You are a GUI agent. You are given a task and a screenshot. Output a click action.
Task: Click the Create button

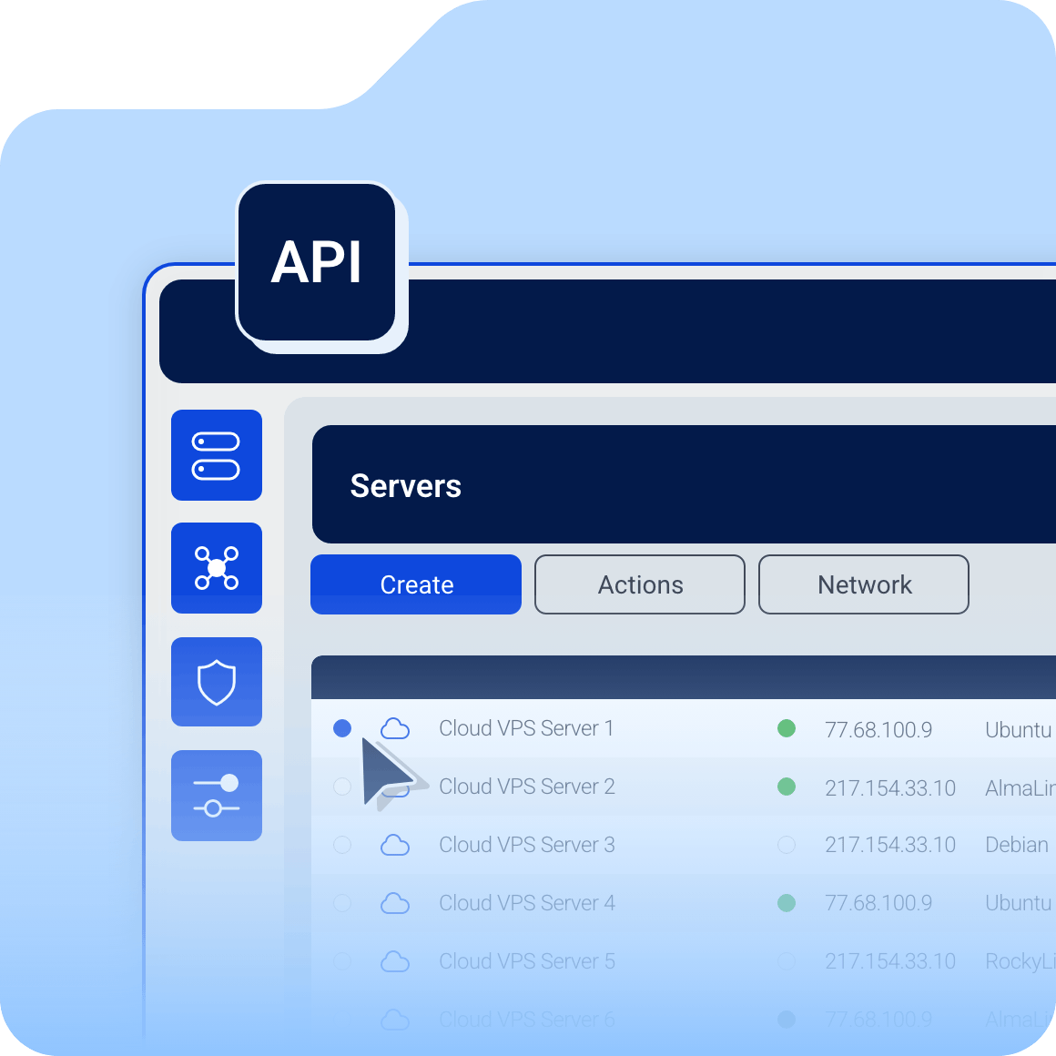coord(416,584)
